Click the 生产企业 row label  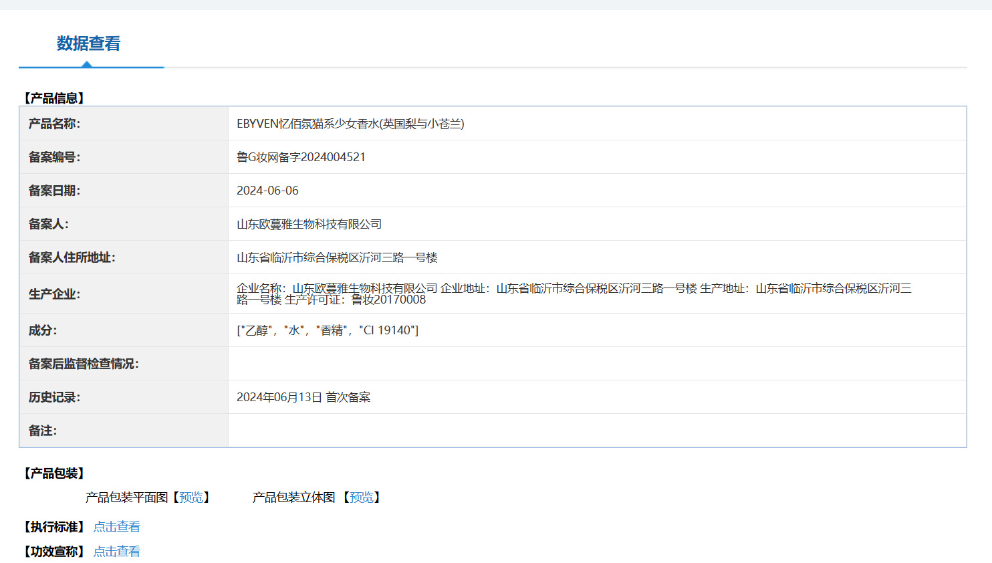[54, 294]
